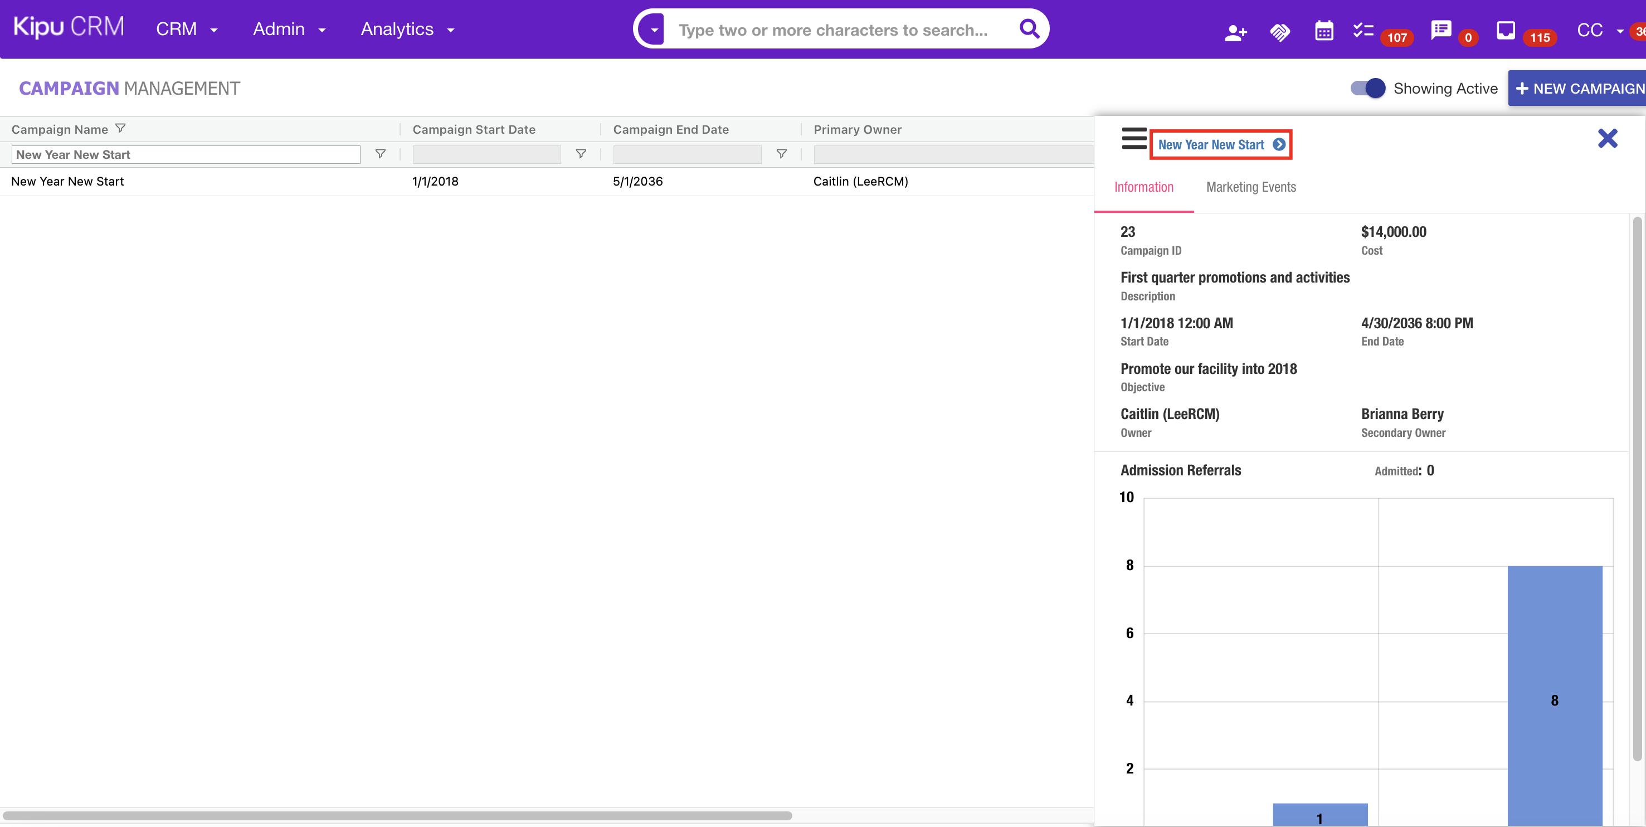Sort by Campaign End Date header

click(671, 129)
